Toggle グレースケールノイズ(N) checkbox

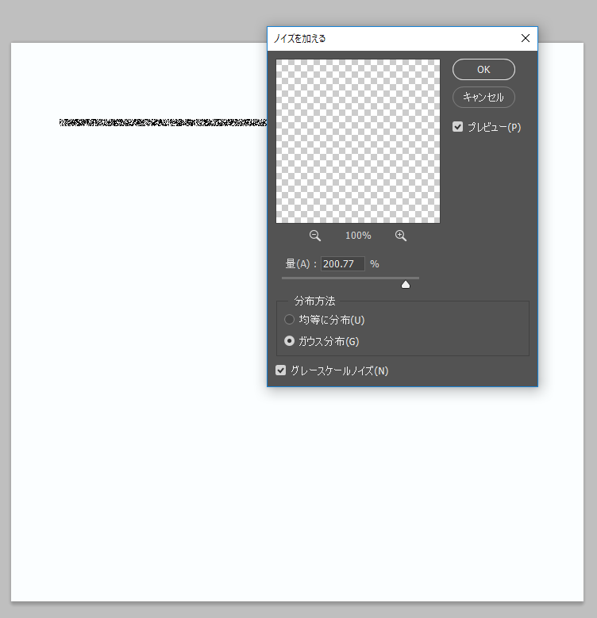pos(280,370)
